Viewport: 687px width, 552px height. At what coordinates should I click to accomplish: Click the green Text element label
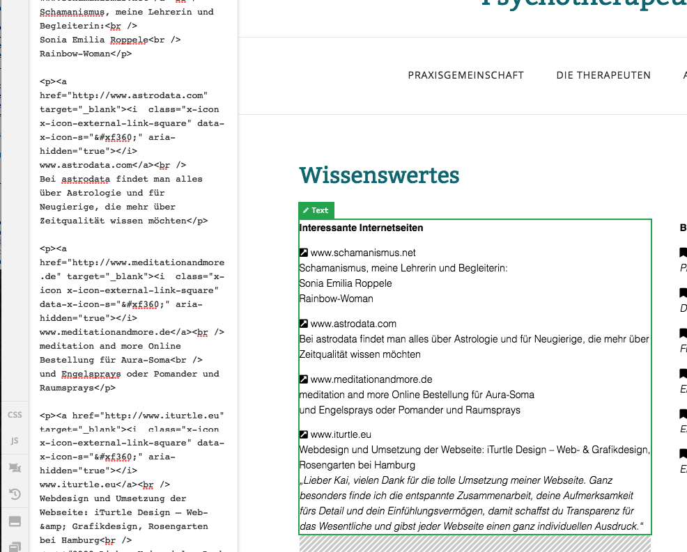tap(316, 210)
